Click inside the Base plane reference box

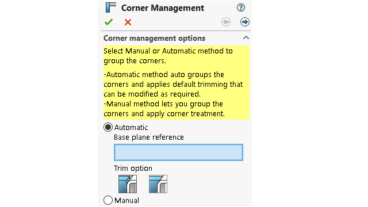point(178,152)
